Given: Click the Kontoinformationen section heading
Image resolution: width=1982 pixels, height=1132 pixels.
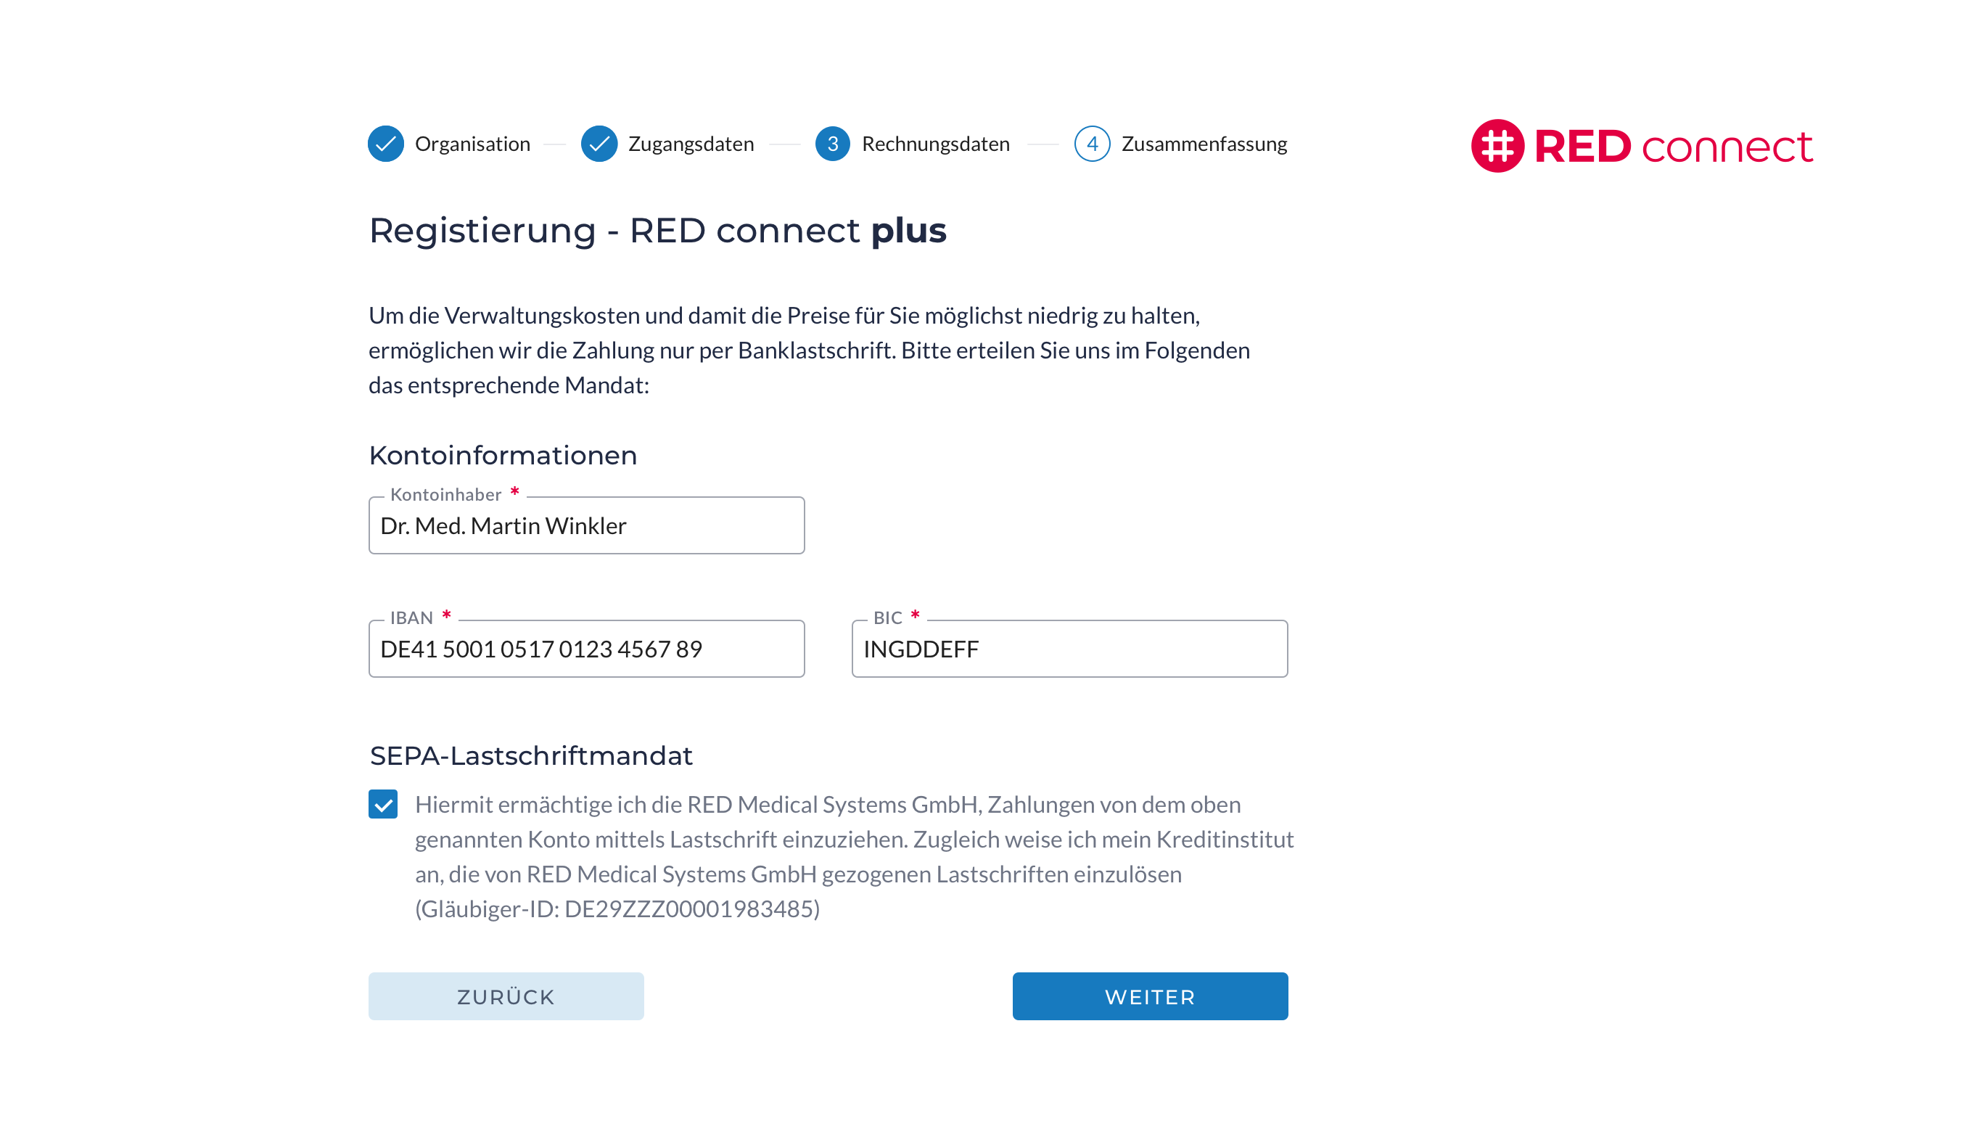Looking at the screenshot, I should tap(503, 455).
